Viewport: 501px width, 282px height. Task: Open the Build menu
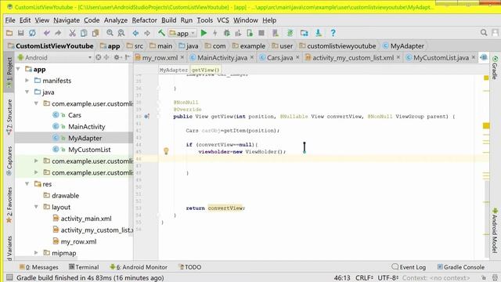(x=169, y=20)
